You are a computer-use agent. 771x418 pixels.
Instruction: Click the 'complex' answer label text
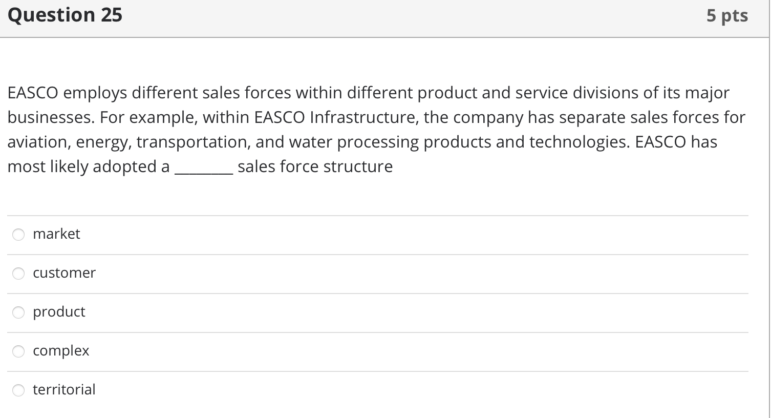pos(61,351)
